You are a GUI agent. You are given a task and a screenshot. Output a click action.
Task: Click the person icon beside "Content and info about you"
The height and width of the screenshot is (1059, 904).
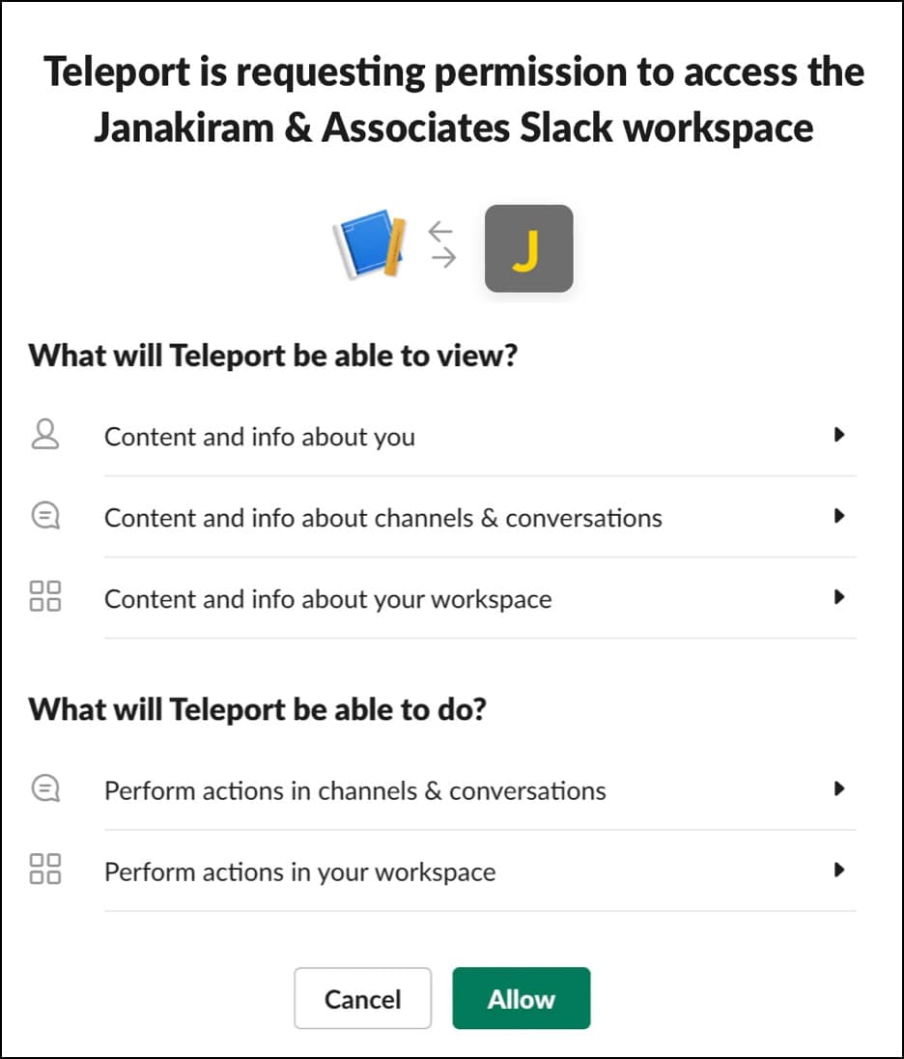[44, 435]
